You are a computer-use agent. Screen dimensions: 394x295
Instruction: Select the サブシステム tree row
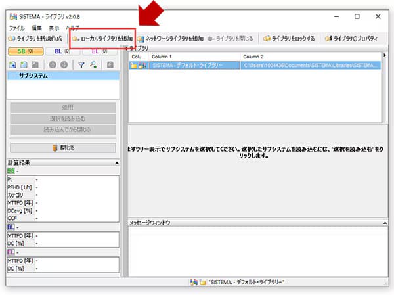[x=63, y=76]
